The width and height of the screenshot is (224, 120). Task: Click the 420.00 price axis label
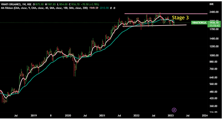click(x=213, y=98)
